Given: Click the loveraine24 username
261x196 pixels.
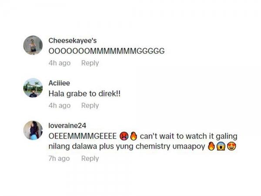Looking at the screenshot, I should coord(67,125).
